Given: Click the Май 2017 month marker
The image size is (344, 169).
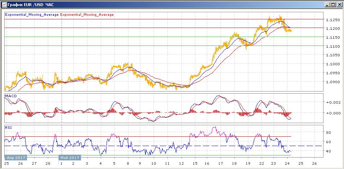Looking at the screenshot, I should [x=69, y=158].
